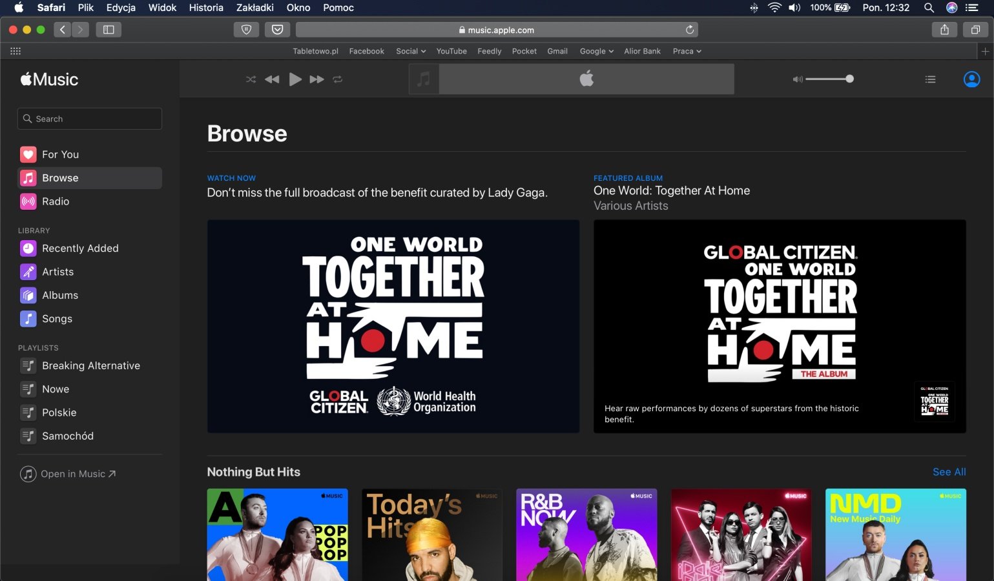Open the Gmail bookmark
This screenshot has height=581, width=994.
(x=557, y=51)
